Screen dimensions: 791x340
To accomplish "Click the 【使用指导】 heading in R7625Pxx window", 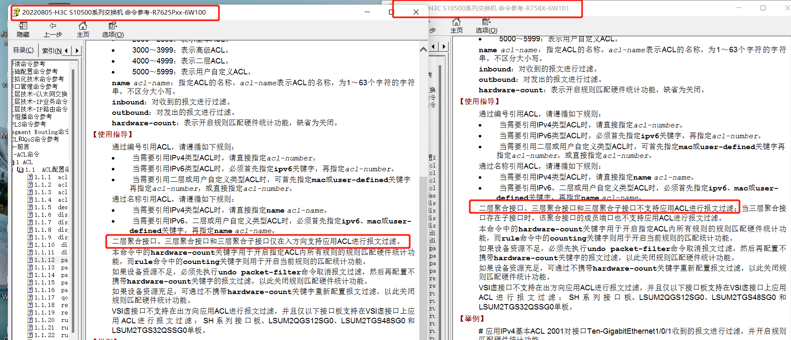I will pos(113,134).
